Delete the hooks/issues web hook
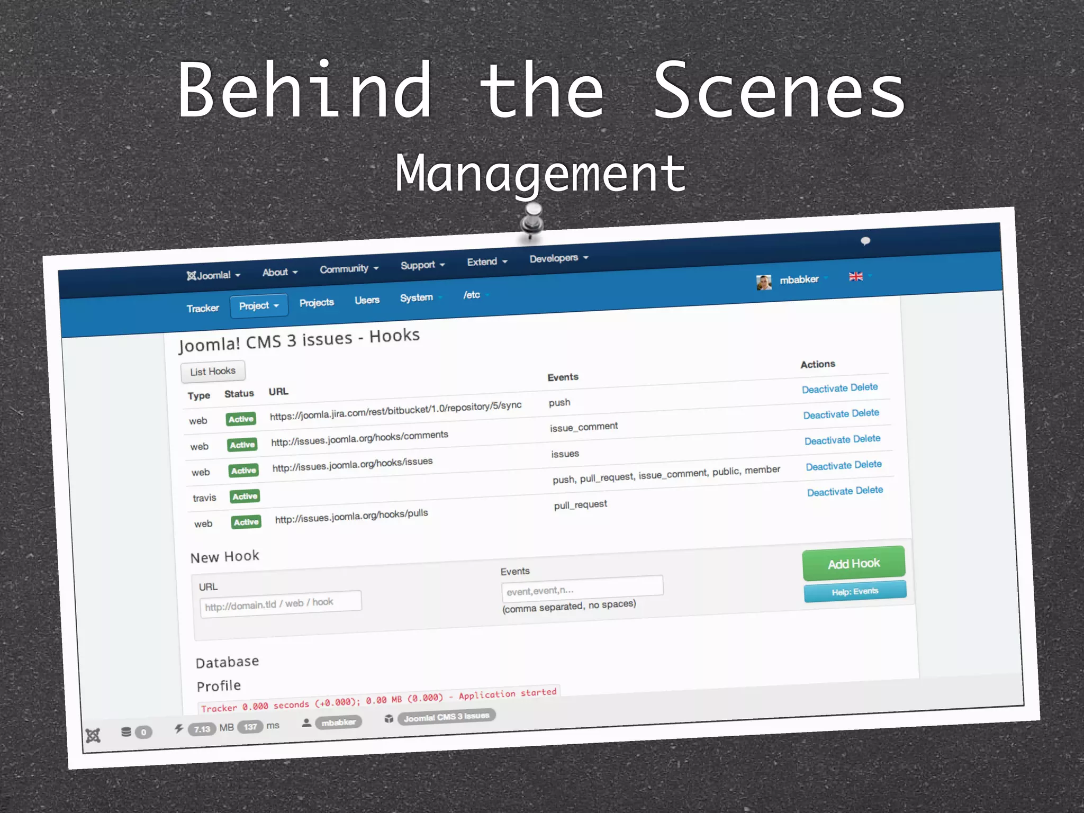This screenshot has width=1084, height=813. [867, 439]
